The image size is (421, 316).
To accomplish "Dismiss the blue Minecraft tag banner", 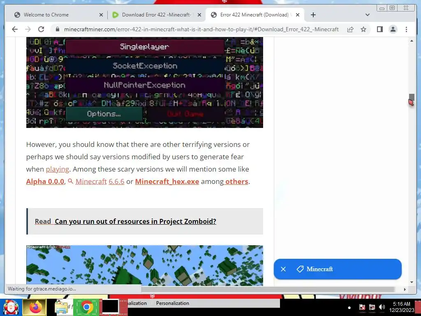I will [x=283, y=269].
